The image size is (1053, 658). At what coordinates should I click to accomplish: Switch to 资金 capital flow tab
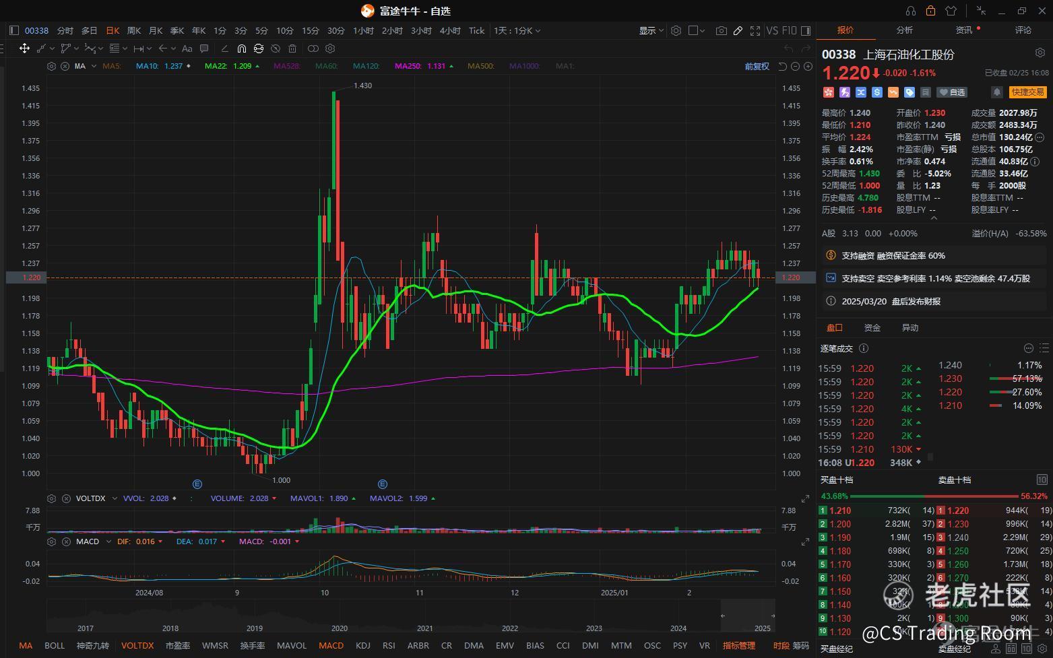pos(872,327)
